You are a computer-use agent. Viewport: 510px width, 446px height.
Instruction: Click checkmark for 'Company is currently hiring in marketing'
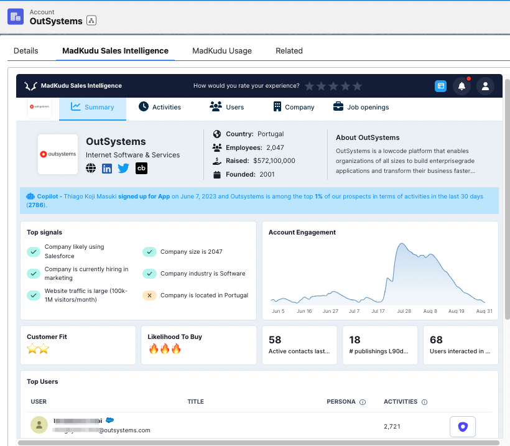point(34,274)
